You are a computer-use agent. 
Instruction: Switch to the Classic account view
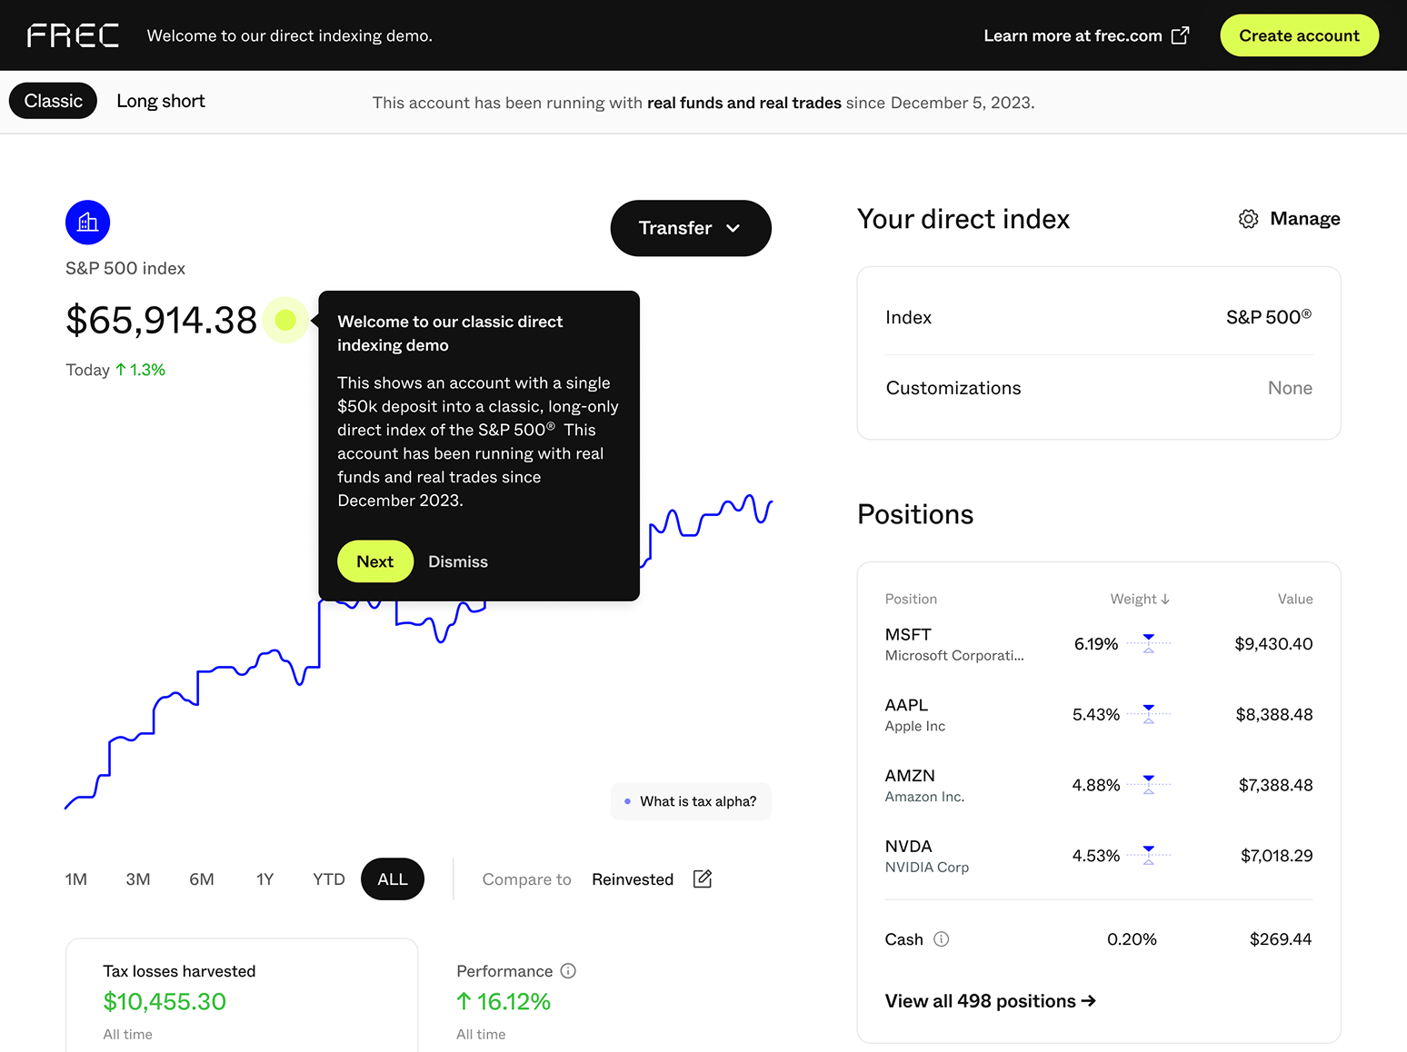point(54,101)
